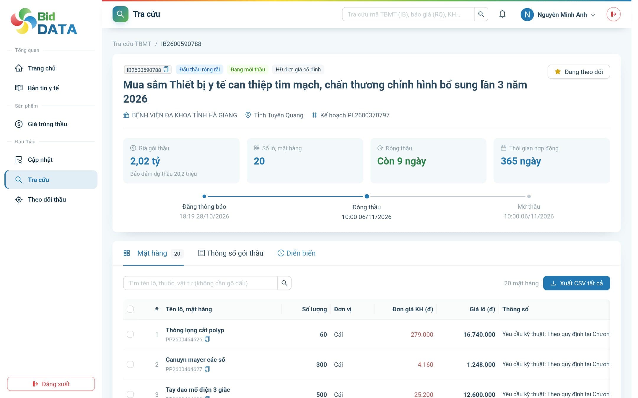The height and width of the screenshot is (398, 638).
Task: Click the Giá gói thầu 2,02 tỷ card
Action: 181,161
